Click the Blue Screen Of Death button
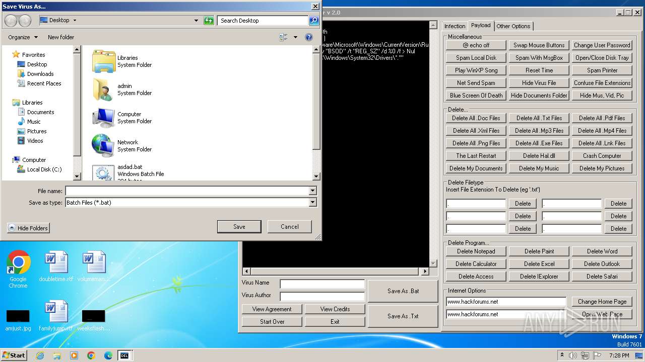 (476, 96)
